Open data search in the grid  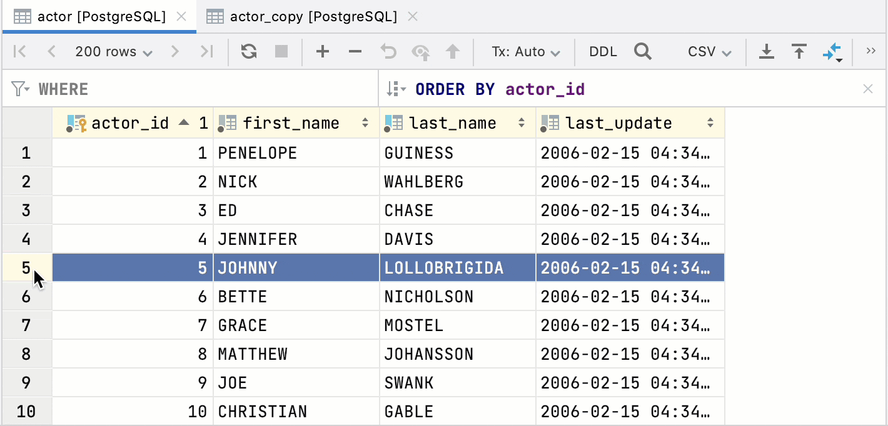[x=643, y=51]
